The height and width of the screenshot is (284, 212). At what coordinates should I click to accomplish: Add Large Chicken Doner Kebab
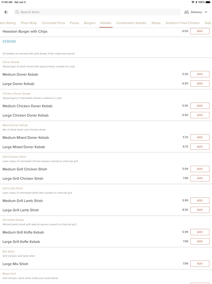(x=200, y=115)
